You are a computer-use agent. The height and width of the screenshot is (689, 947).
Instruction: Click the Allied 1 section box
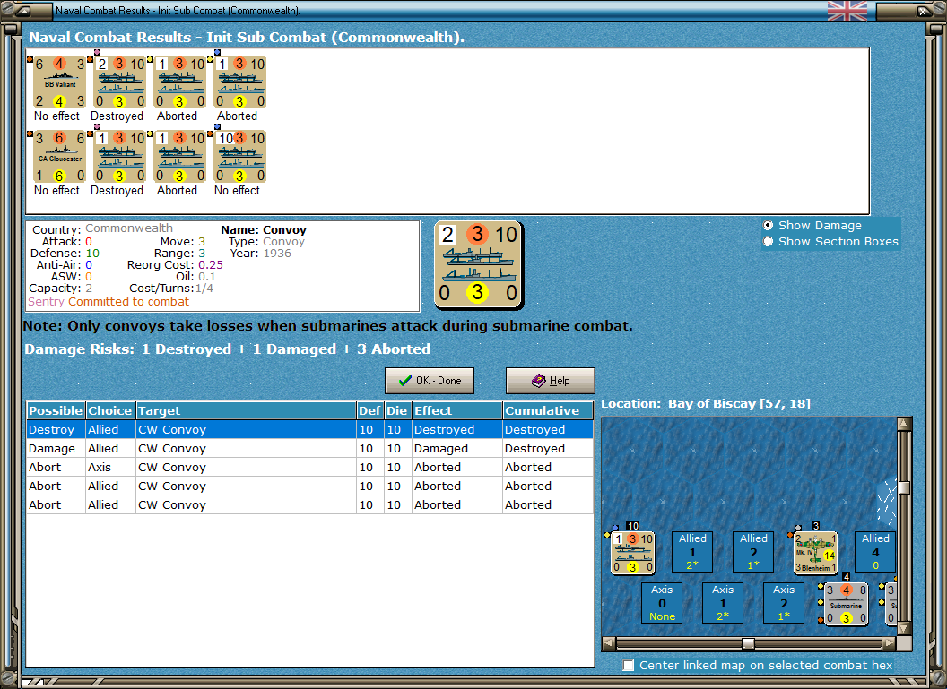coord(692,551)
